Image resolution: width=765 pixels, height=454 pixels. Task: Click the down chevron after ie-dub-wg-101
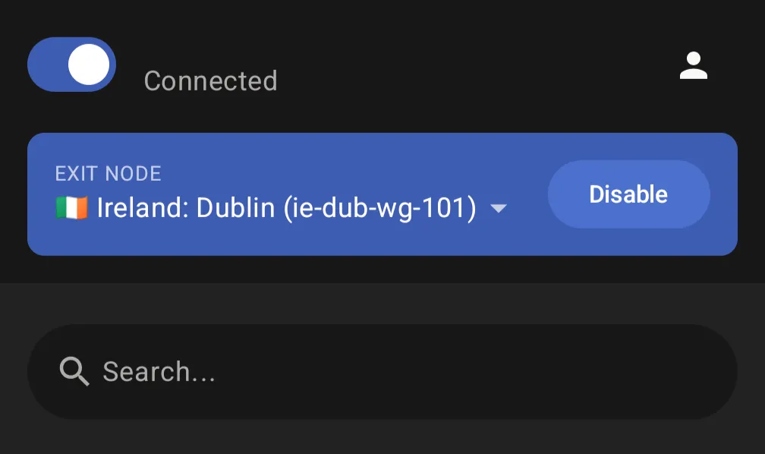[x=499, y=207]
